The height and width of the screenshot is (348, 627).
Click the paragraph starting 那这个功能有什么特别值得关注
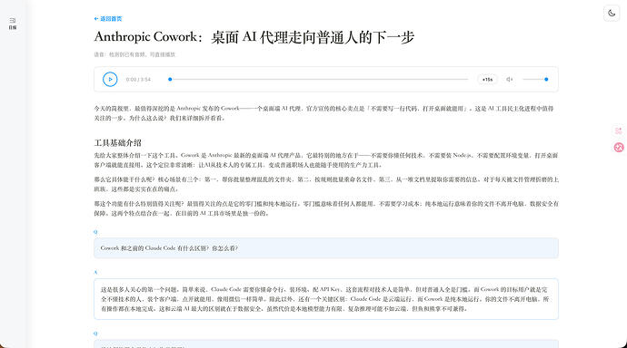pos(326,208)
